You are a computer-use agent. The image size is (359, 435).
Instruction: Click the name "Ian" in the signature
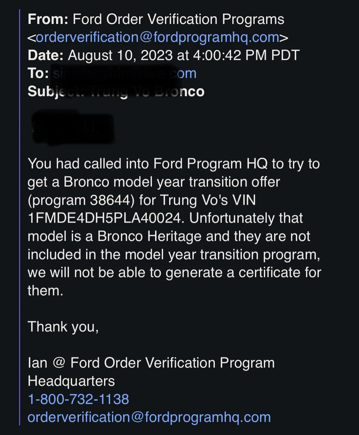[38, 363]
